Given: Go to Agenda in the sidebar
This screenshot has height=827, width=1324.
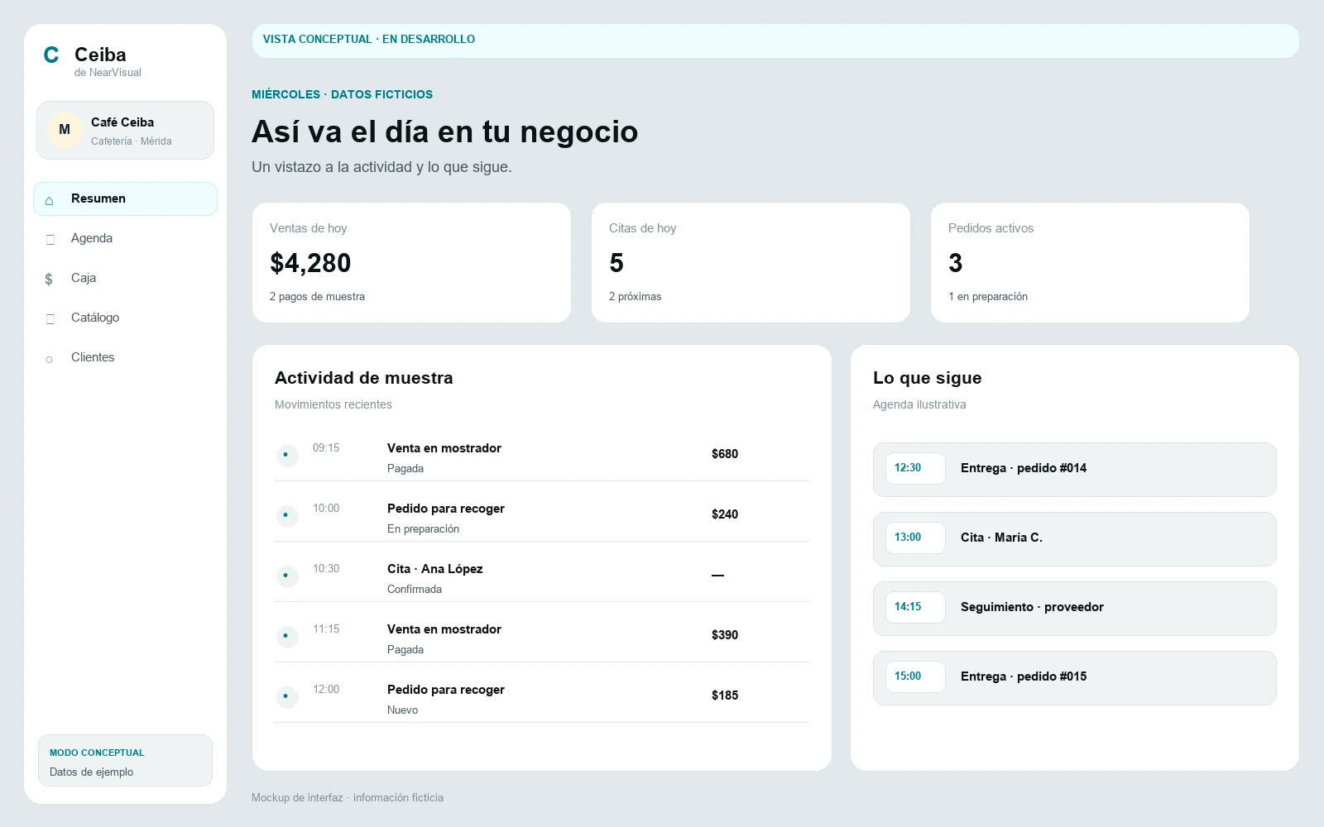Looking at the screenshot, I should coord(125,238).
